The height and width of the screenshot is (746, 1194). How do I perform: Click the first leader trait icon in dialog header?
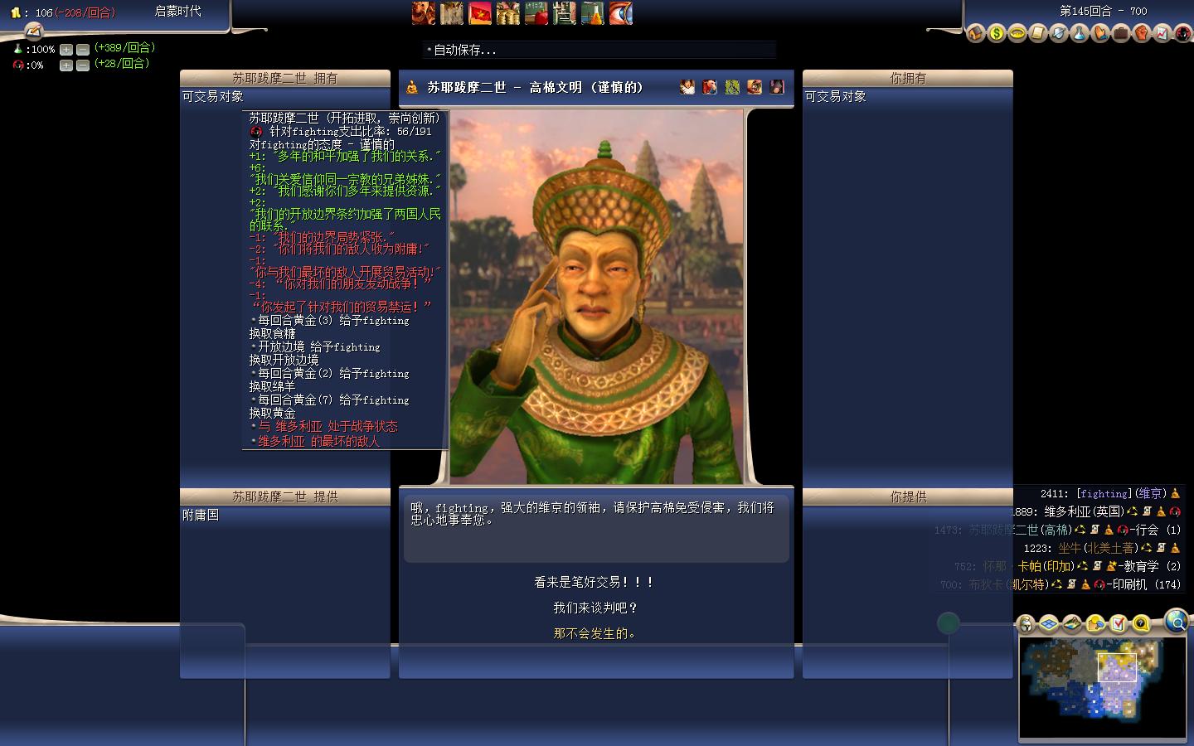pos(687,86)
